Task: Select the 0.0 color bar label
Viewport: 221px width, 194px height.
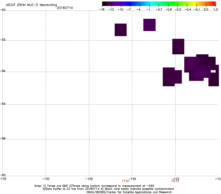Action: tap(206, 10)
